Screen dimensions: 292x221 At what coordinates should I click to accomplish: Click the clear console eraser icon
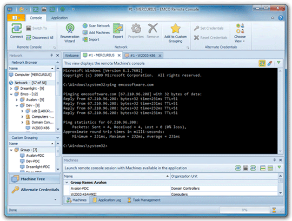click(x=270, y=63)
